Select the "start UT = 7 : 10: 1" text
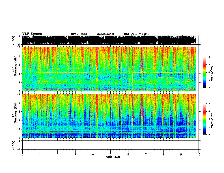Viewport: 224px width, 173px height. click(x=137, y=34)
